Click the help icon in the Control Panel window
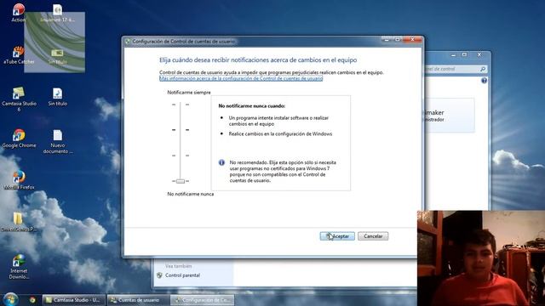 pos(484,81)
